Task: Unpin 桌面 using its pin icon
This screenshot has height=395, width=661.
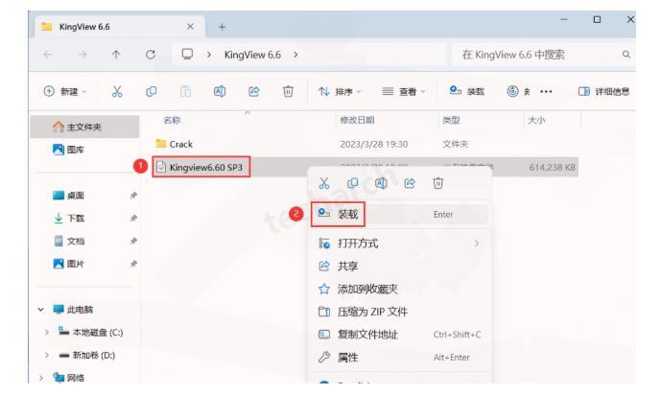Action: 133,196
